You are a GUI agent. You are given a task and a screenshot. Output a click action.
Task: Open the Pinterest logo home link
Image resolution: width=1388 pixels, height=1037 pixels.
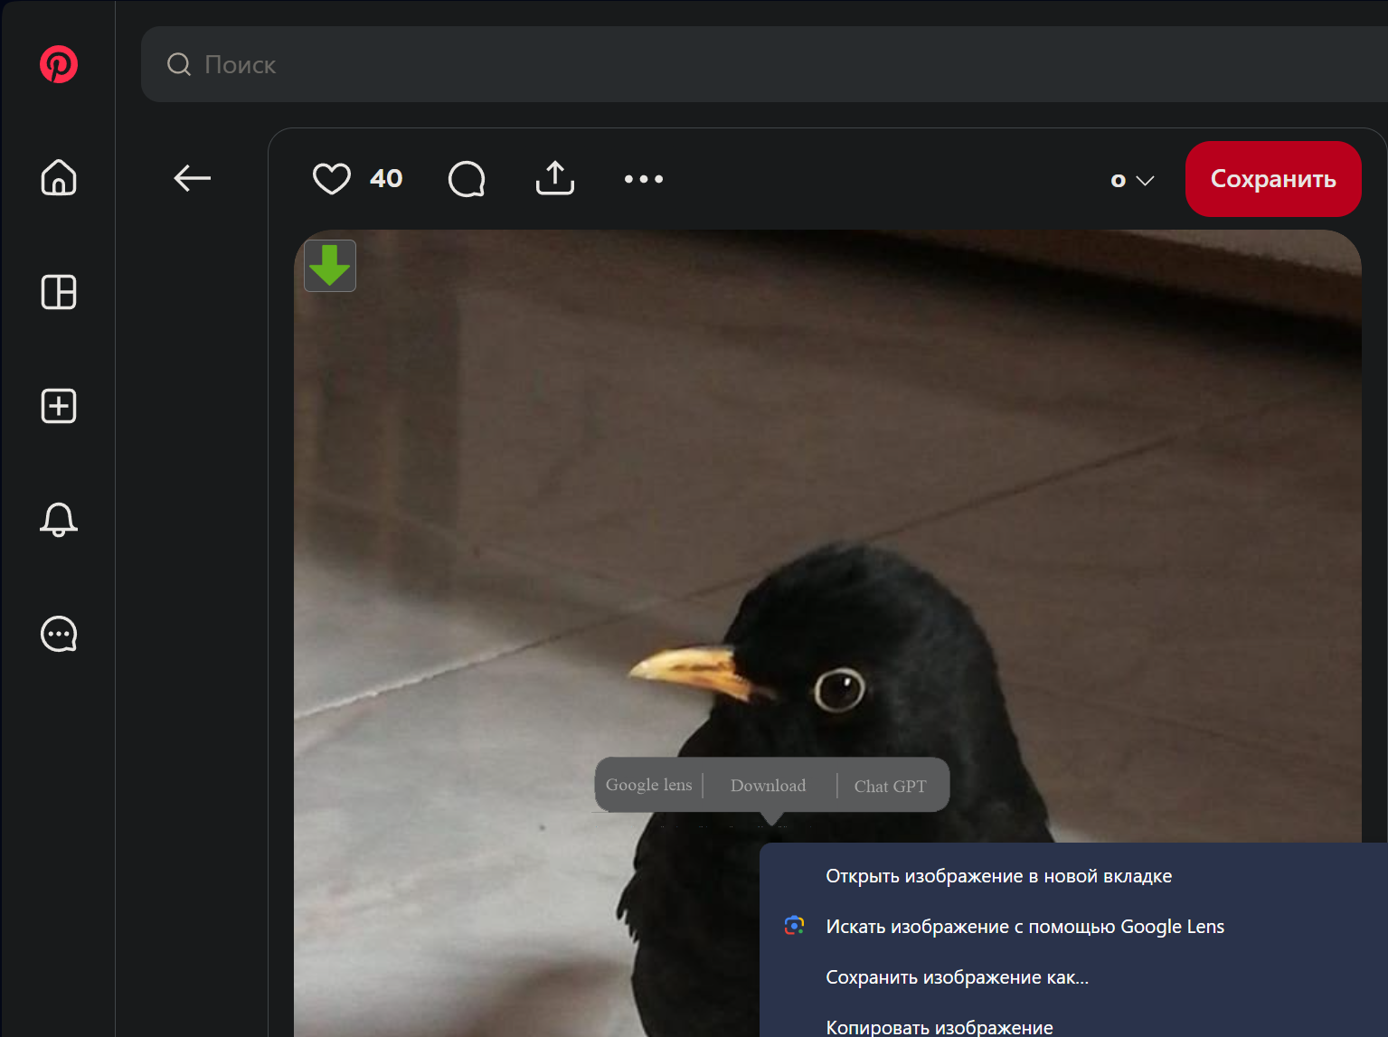[x=59, y=64]
